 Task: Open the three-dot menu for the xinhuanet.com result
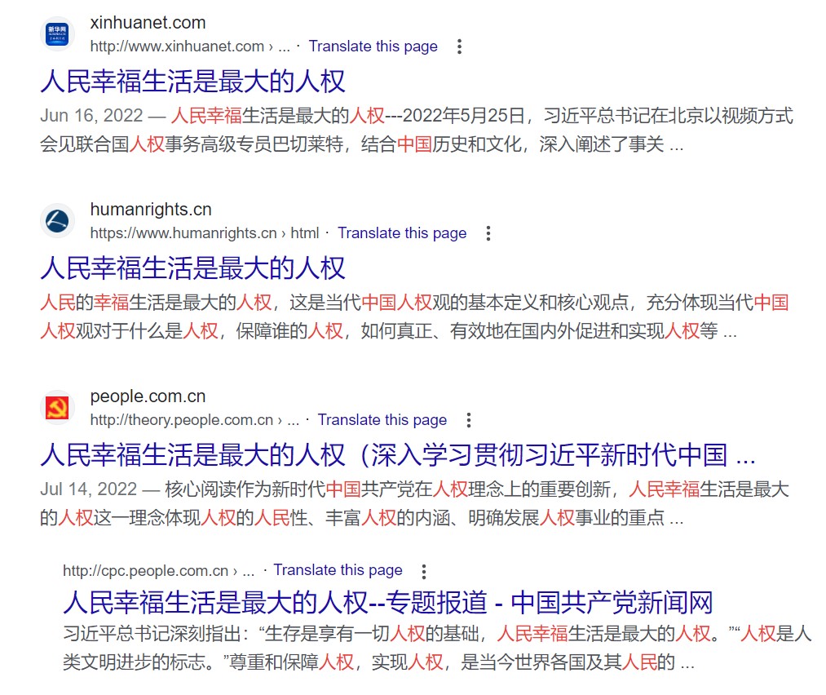pyautogui.click(x=459, y=46)
